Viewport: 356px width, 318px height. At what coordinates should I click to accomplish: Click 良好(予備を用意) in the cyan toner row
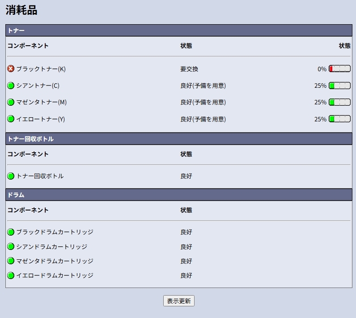(203, 86)
